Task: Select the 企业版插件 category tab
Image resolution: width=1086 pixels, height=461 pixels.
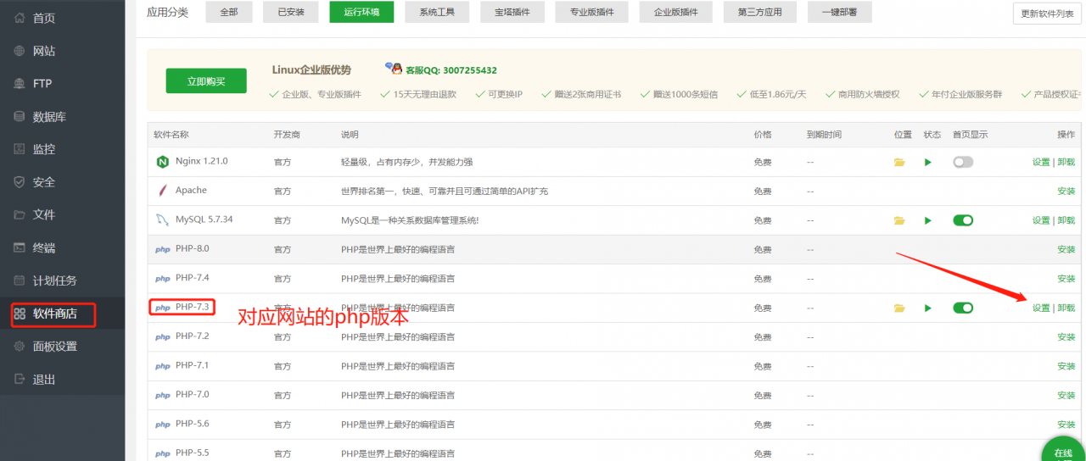Action: pyautogui.click(x=675, y=13)
